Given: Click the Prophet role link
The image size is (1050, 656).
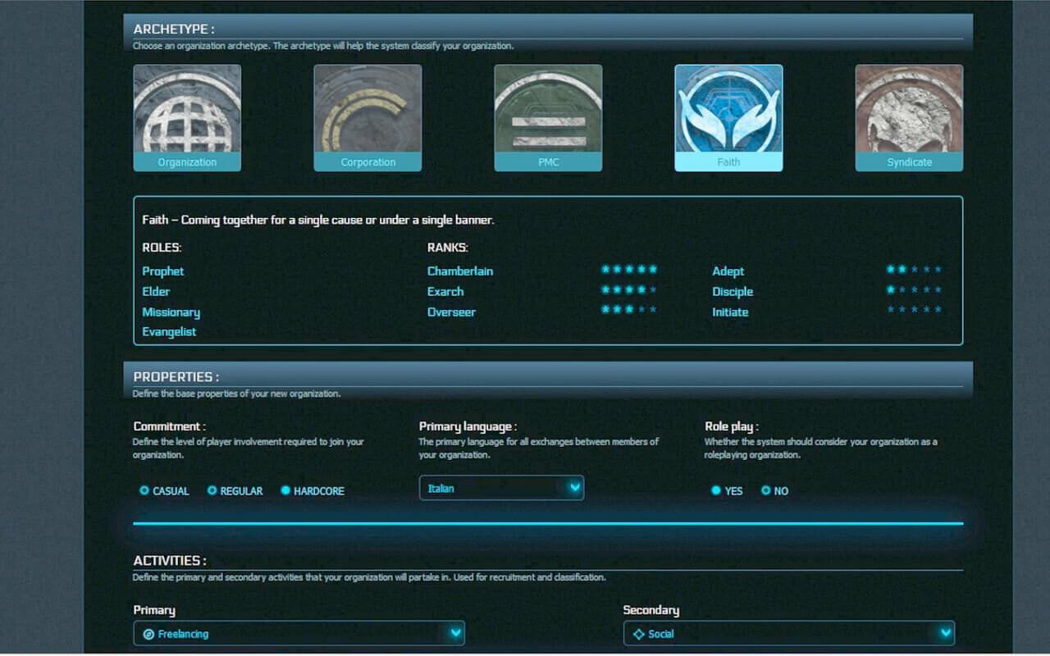Looking at the screenshot, I should [163, 271].
